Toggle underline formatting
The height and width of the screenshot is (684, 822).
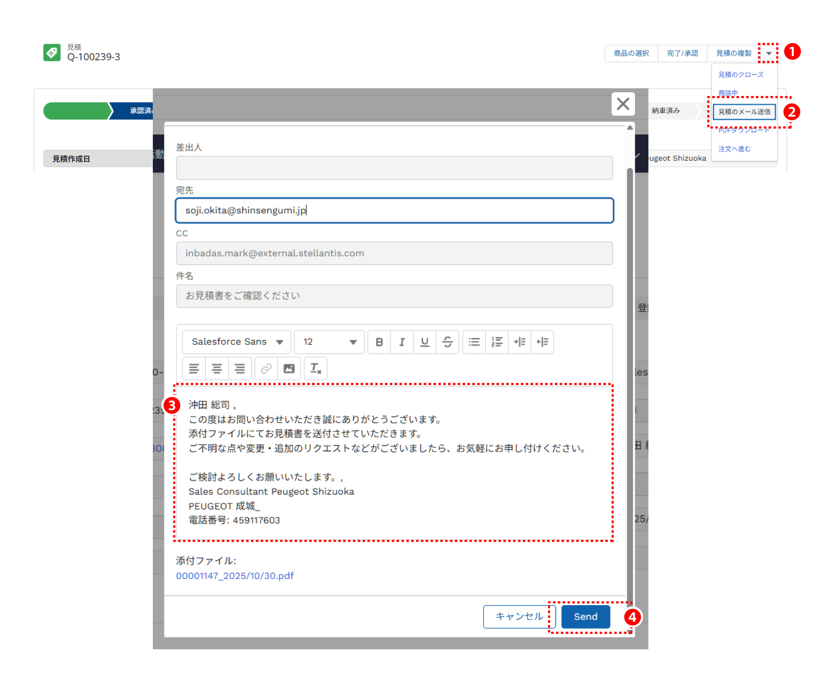pos(424,342)
